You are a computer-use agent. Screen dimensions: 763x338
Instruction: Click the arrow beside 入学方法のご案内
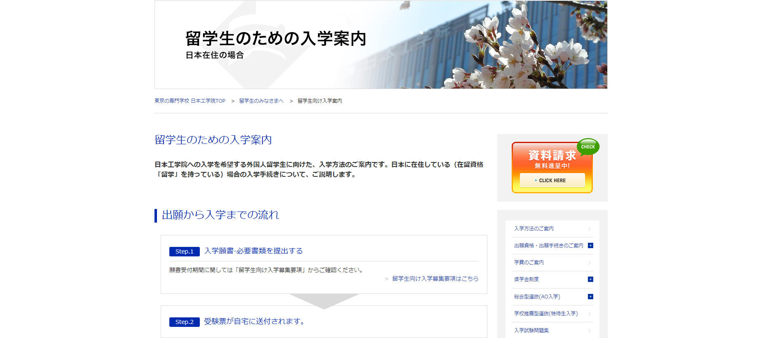[x=590, y=229]
